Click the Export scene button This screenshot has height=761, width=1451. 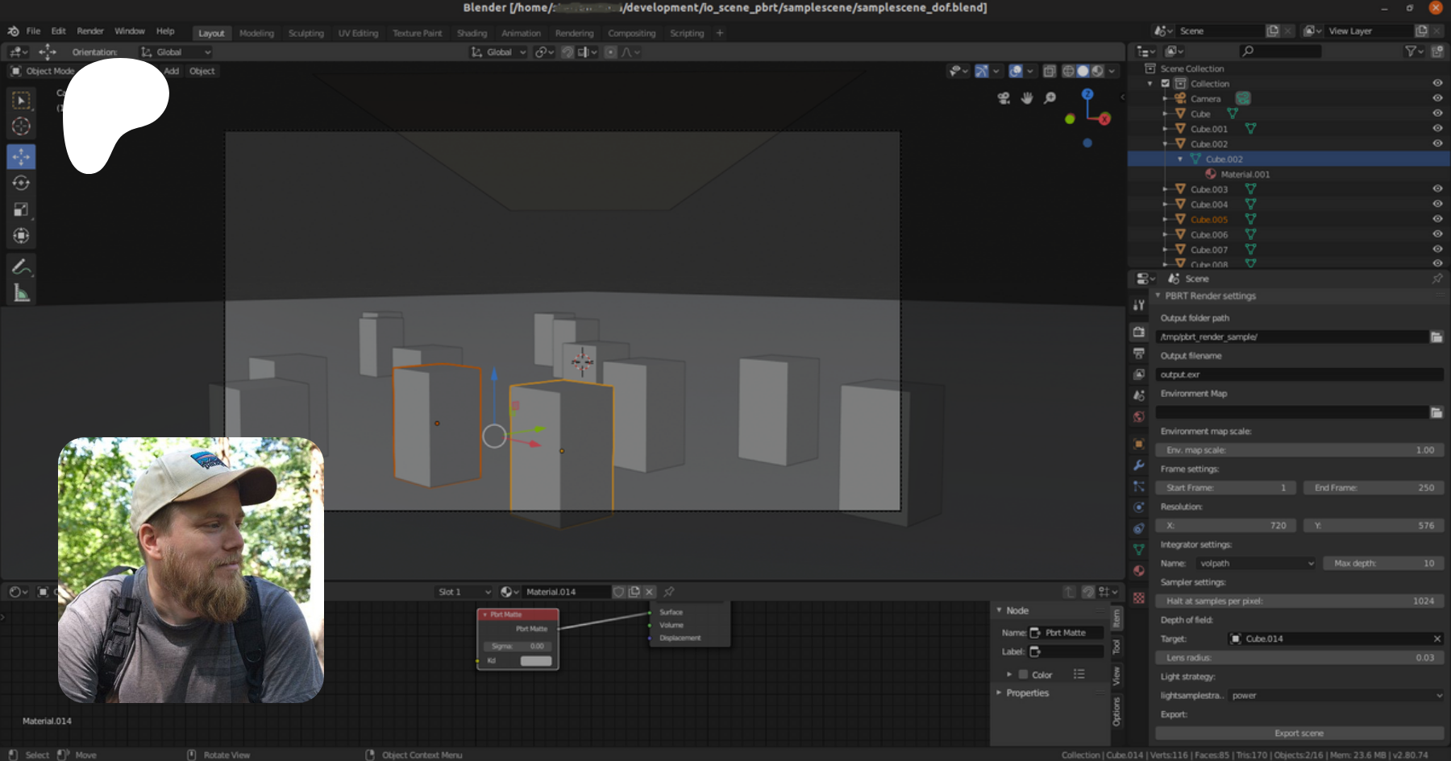pyautogui.click(x=1299, y=734)
